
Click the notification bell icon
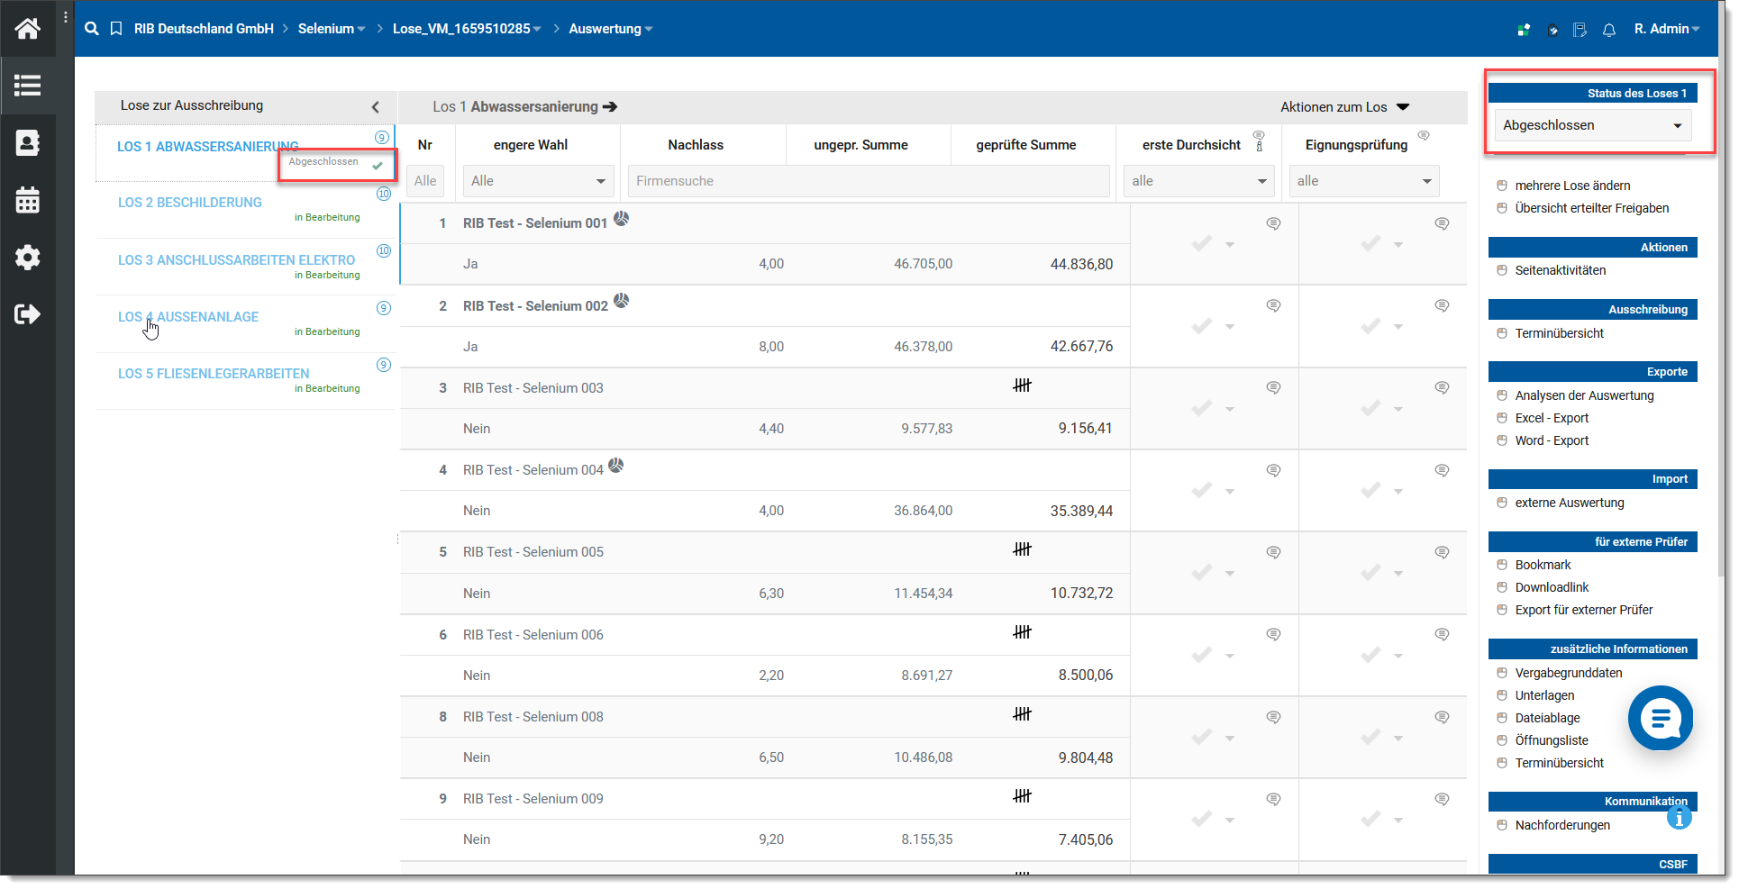(x=1608, y=30)
